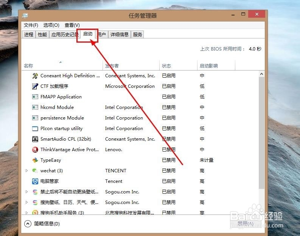
Task: Sort by the 名称 column header
Action: (62, 66)
